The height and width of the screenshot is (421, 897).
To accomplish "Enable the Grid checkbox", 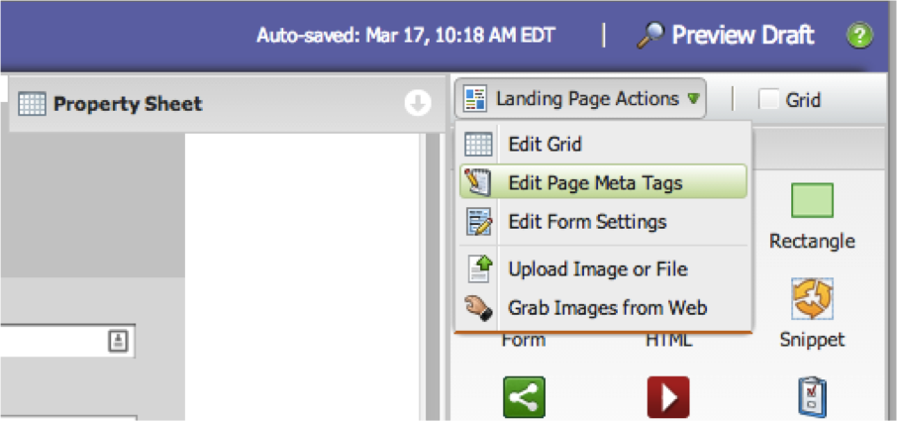I will click(x=769, y=99).
